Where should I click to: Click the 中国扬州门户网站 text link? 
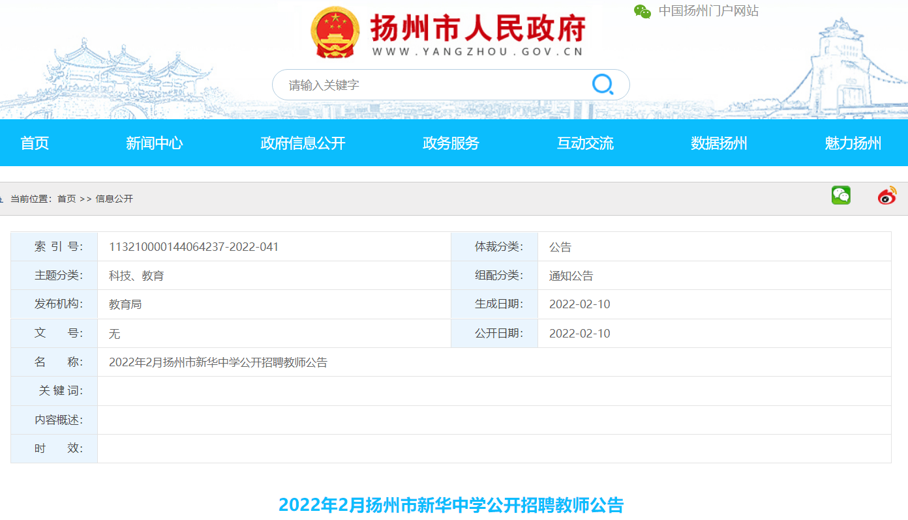pyautogui.click(x=708, y=11)
